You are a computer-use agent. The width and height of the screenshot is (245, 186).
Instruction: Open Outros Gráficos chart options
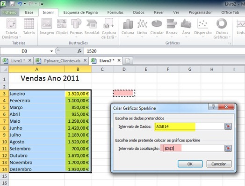pos(222,28)
